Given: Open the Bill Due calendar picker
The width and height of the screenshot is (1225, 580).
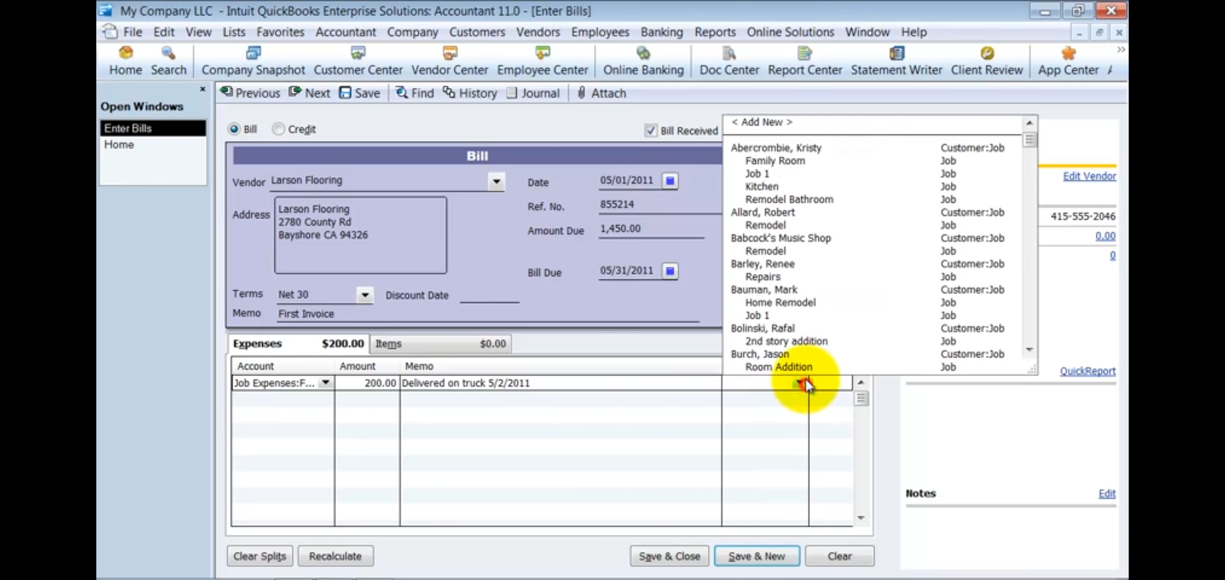Looking at the screenshot, I should pyautogui.click(x=670, y=271).
